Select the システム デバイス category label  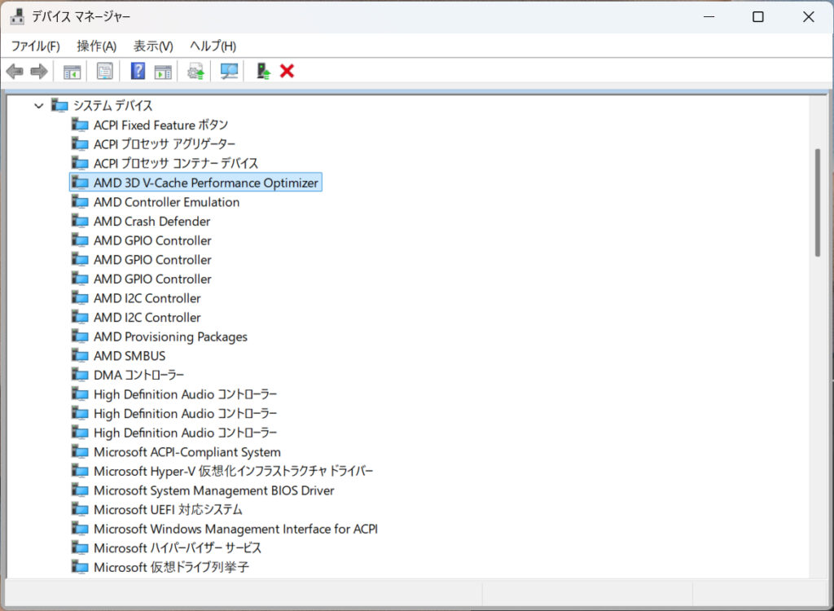pos(112,106)
